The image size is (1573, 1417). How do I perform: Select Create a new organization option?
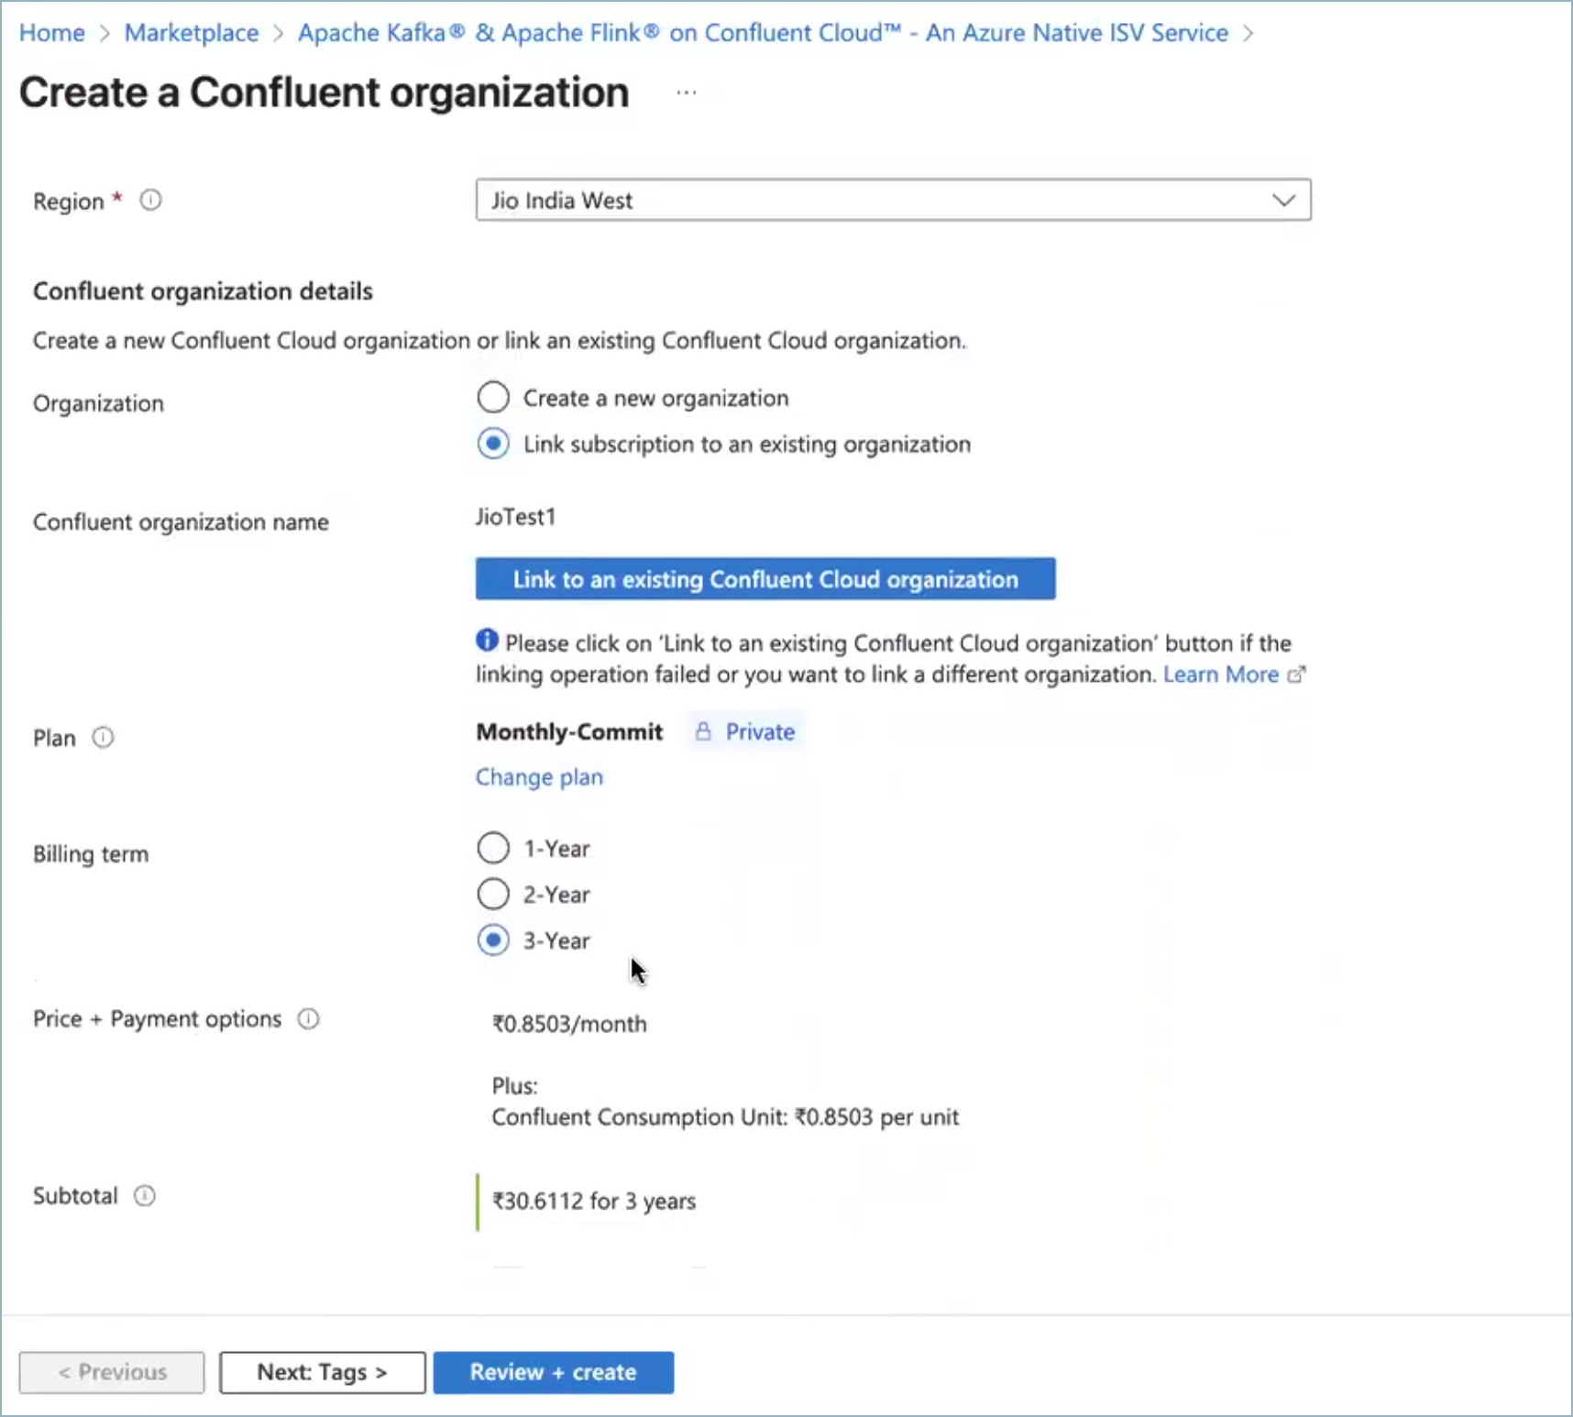point(493,398)
